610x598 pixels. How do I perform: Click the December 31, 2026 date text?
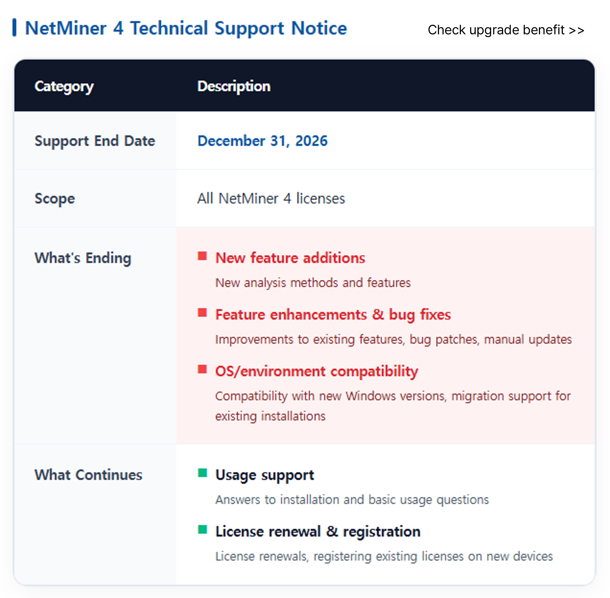pos(263,141)
